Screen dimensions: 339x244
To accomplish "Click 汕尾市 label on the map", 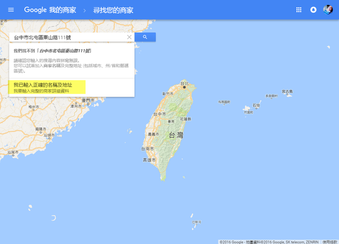I will click(13, 152).
